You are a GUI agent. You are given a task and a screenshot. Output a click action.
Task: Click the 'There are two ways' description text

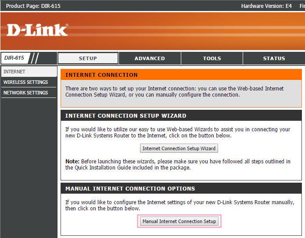point(174,91)
